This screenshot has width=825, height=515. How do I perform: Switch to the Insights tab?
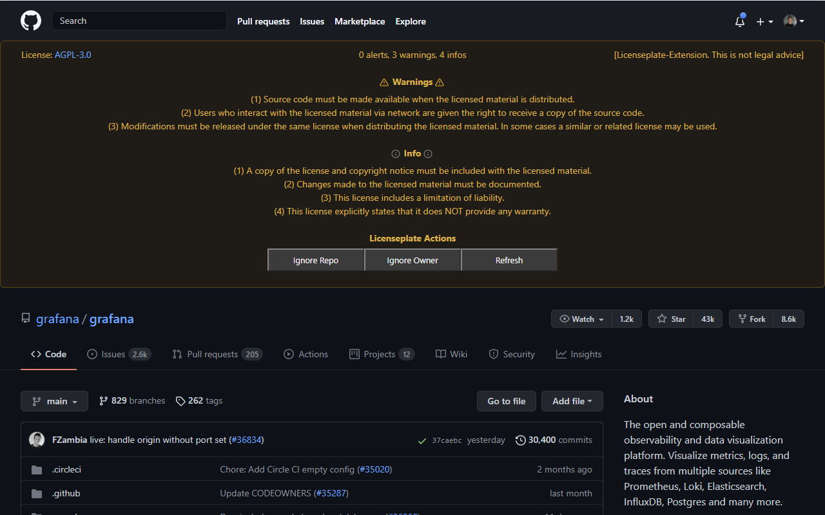pos(579,354)
